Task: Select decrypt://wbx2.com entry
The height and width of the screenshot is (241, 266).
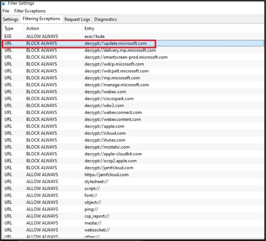Action: (x=104, y=106)
